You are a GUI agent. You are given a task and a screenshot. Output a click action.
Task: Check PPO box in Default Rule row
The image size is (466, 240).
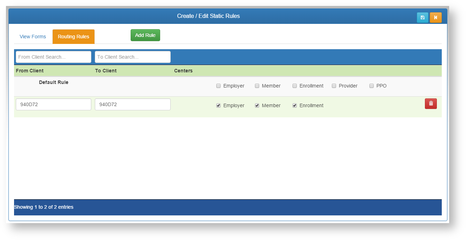tap(372, 86)
